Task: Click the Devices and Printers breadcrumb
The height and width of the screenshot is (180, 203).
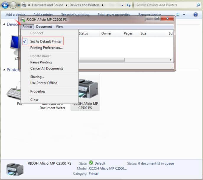Action: click(x=85, y=5)
